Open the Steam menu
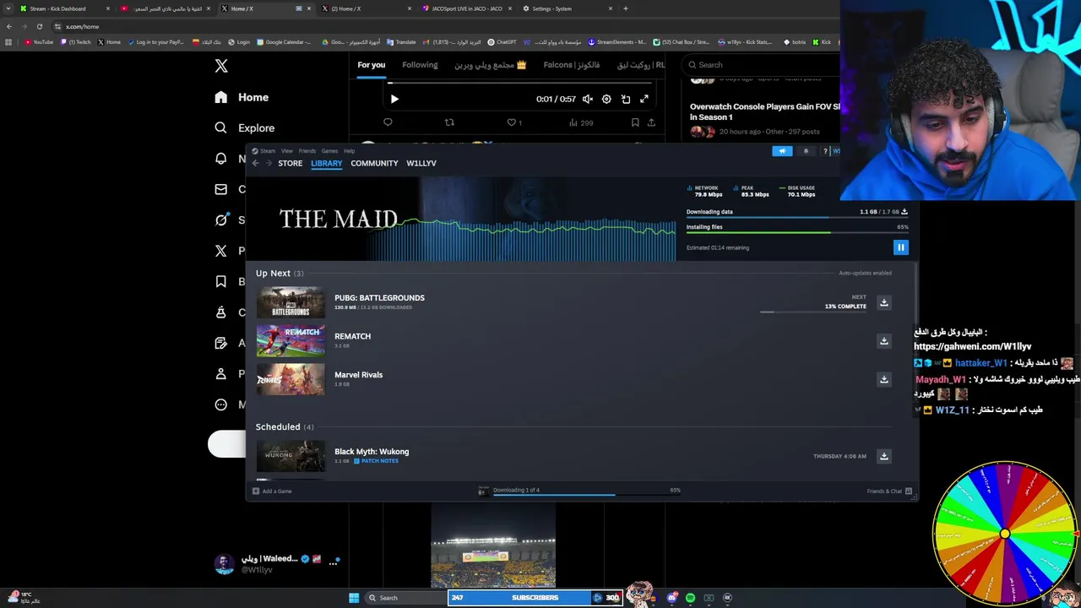The width and height of the screenshot is (1081, 608). pos(263,151)
